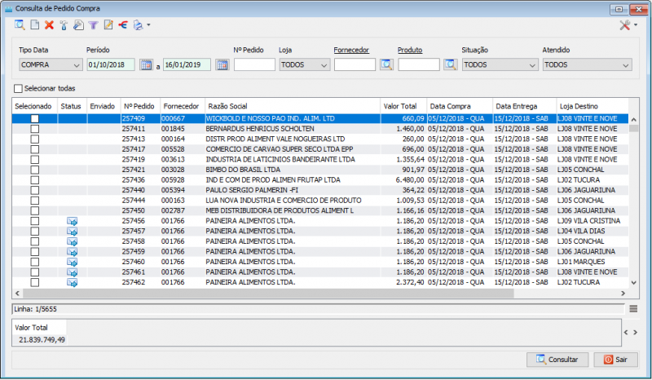Click the Período end date field 16/01/2019
This screenshot has height=380, width=652.
(187, 64)
